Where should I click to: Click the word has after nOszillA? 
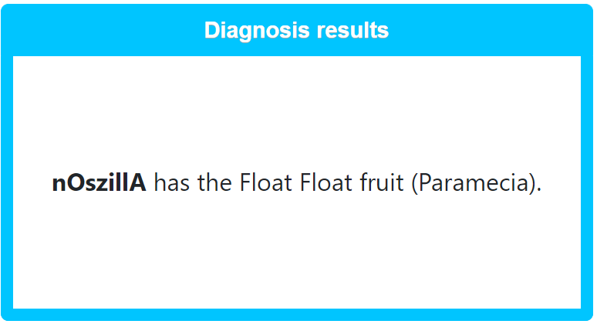point(172,182)
